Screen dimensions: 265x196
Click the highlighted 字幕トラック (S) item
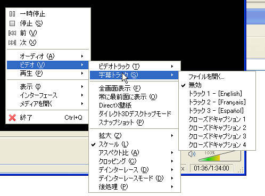[x=135, y=75]
